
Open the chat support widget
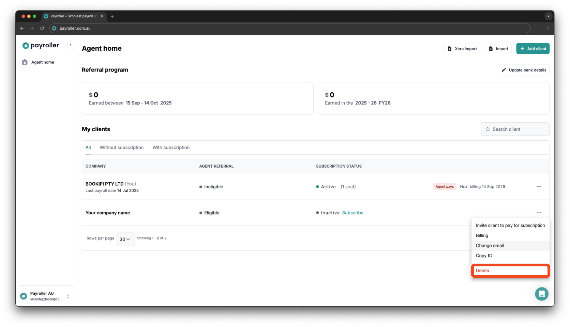(542, 294)
